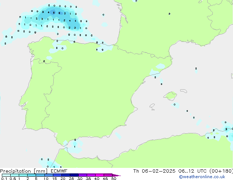Click the 30–35 mm purple legend swatch

point(82,175)
